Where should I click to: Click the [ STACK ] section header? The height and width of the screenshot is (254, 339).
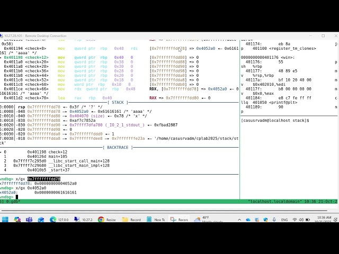pyautogui.click(x=118, y=102)
